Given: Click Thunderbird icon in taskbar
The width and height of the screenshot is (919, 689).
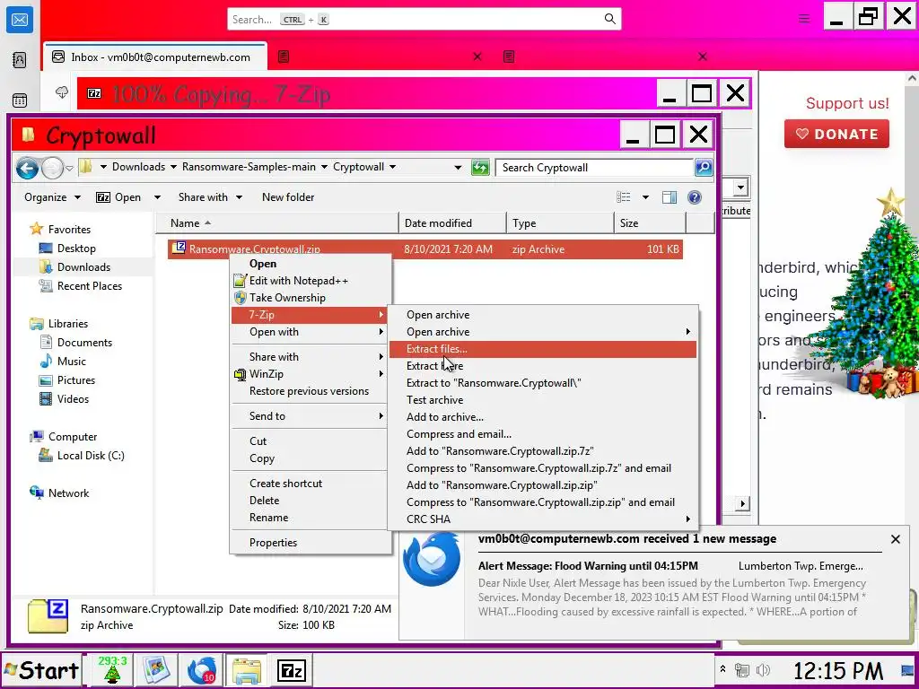Looking at the screenshot, I should click(202, 670).
